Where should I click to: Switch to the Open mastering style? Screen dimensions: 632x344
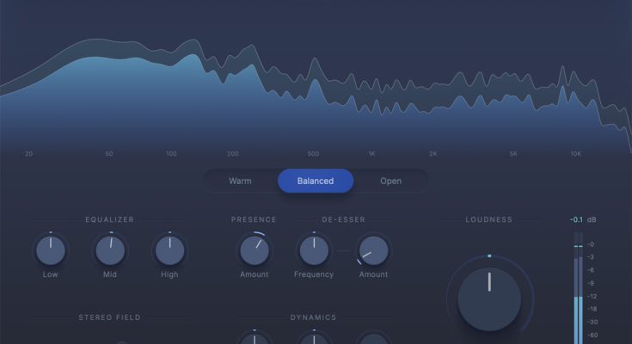[390, 181]
